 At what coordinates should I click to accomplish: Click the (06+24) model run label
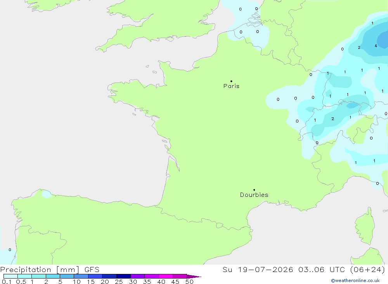click(x=367, y=269)
